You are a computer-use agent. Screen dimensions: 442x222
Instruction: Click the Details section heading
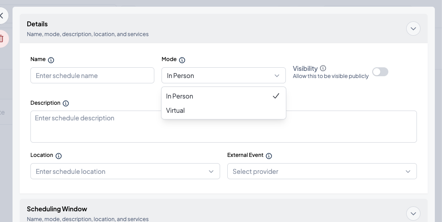click(37, 24)
